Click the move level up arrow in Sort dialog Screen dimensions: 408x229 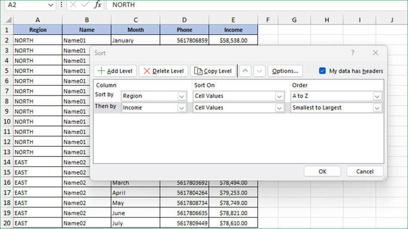tap(245, 71)
